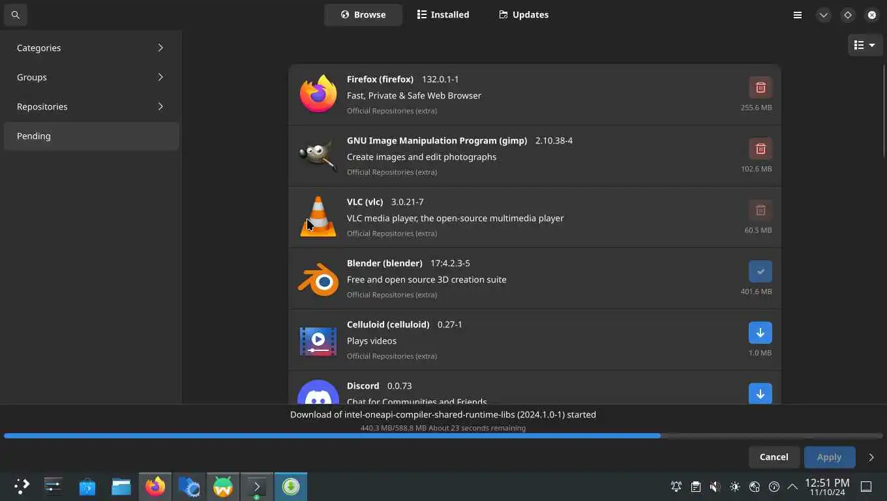Cancel the running transaction
Image resolution: width=887 pixels, height=501 pixels.
pyautogui.click(x=774, y=457)
